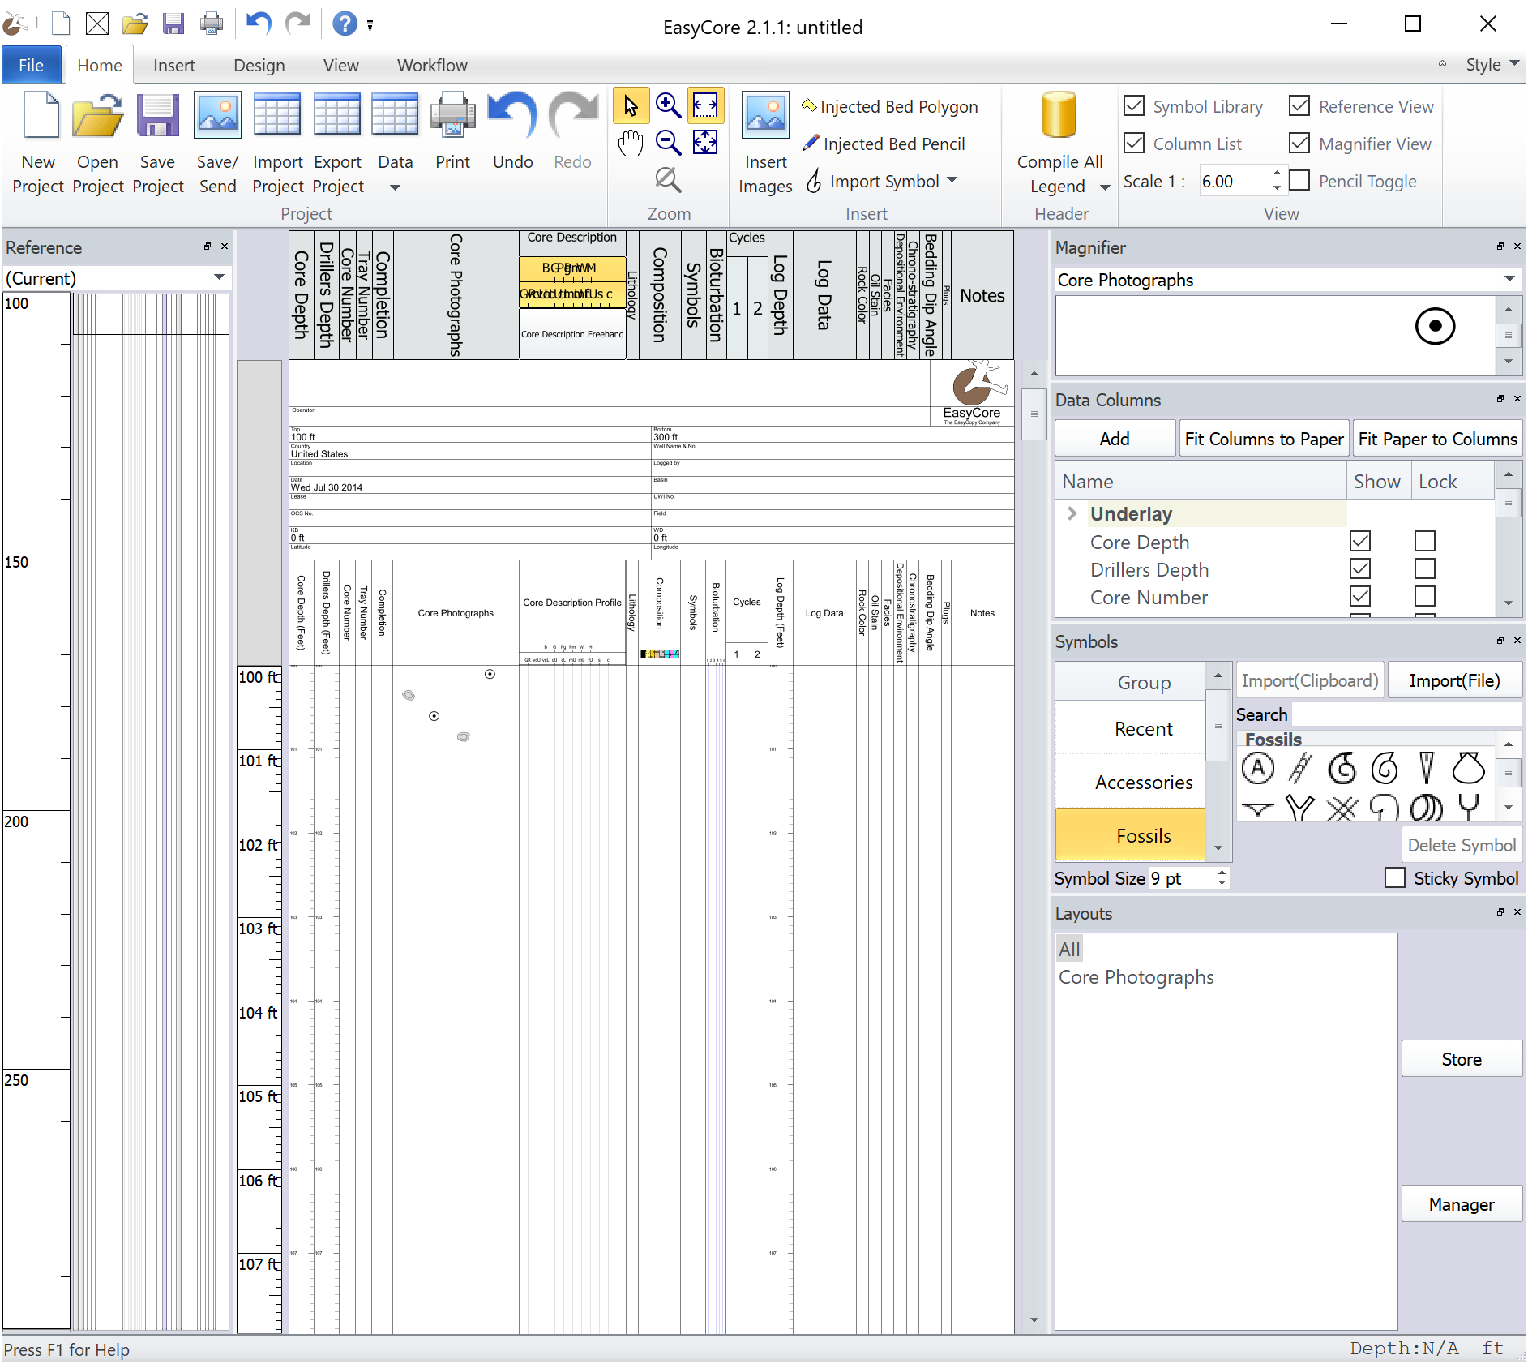
Task: Click the Store layout button
Action: 1461,1059
